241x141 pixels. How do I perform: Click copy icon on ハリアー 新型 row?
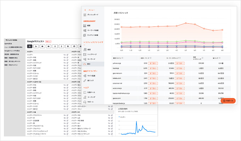(x=65, y=88)
